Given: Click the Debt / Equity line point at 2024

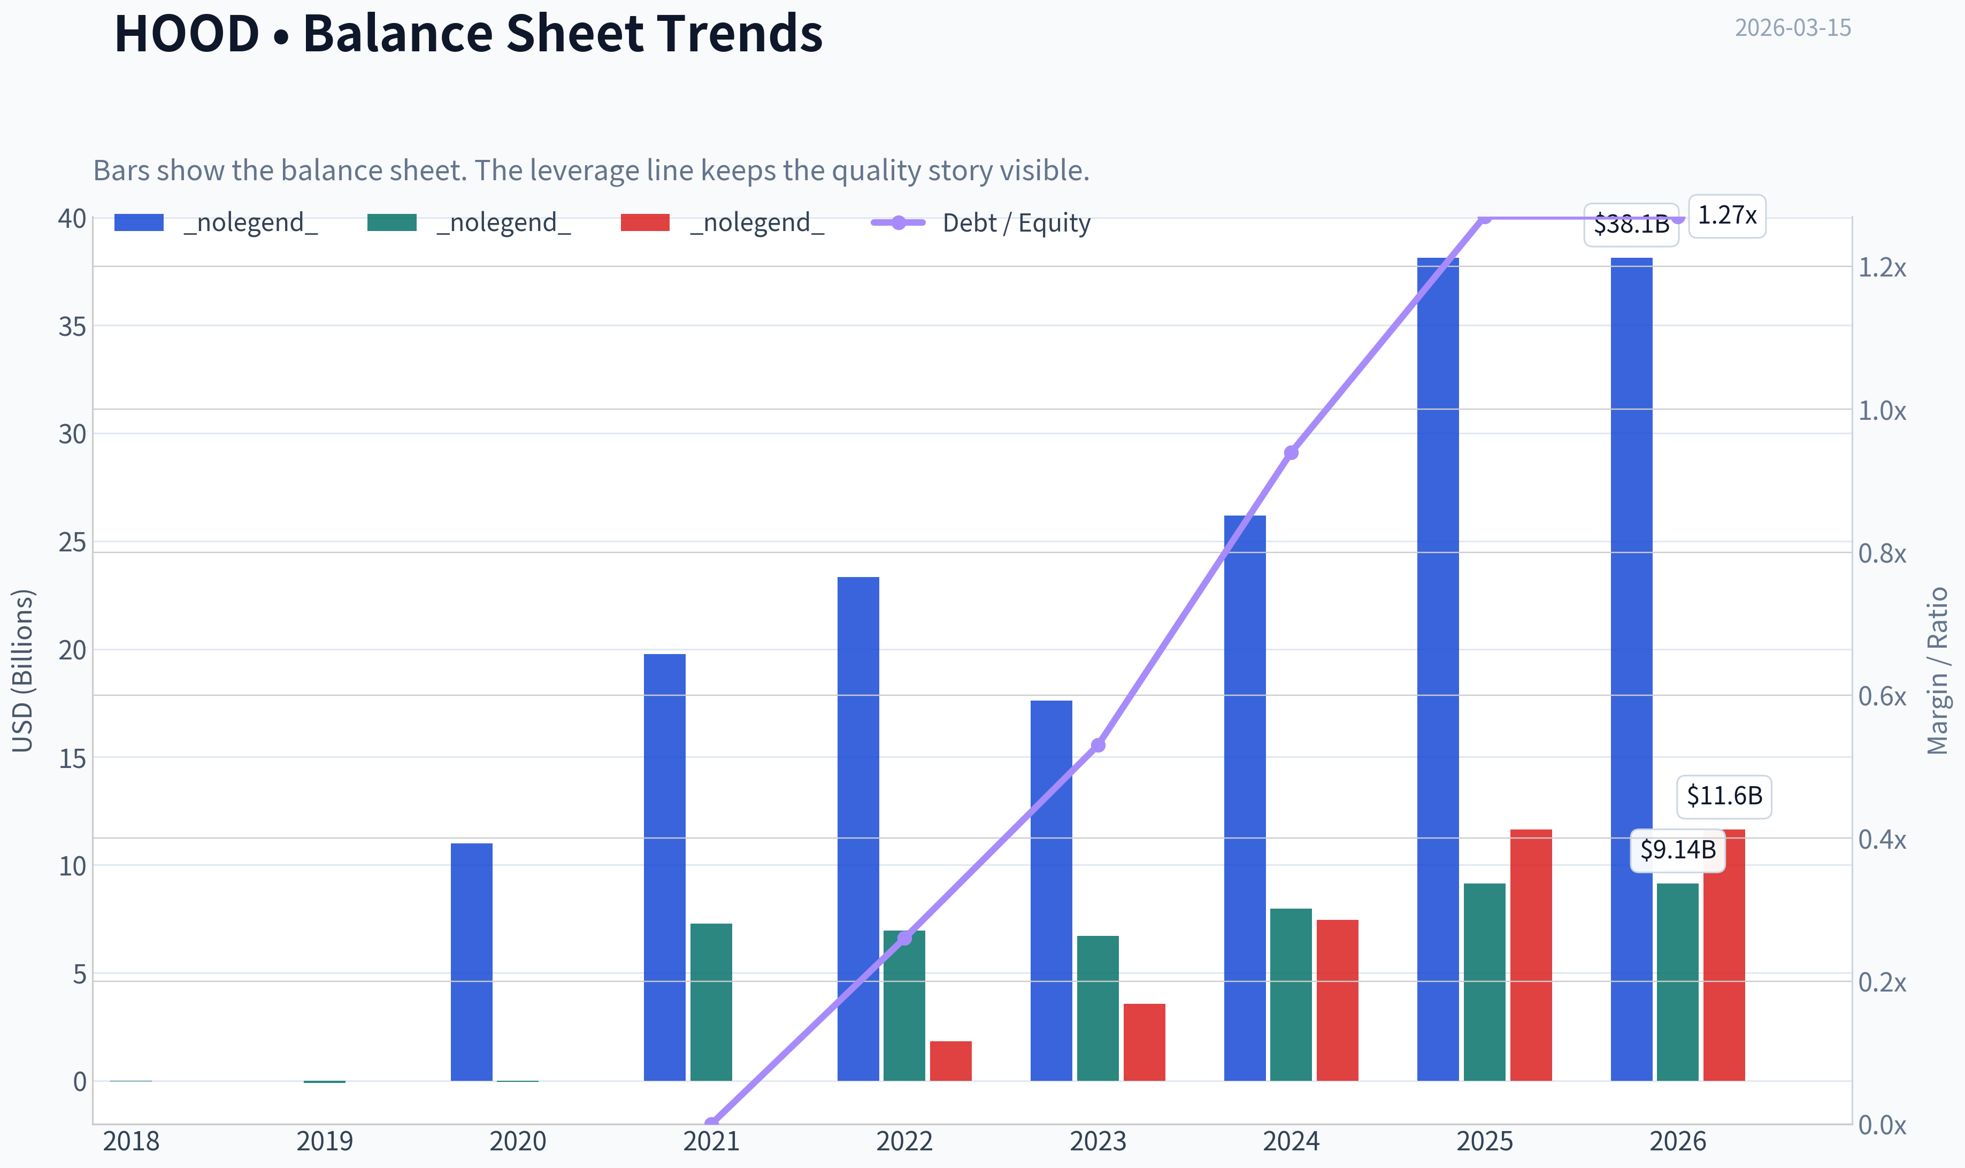Looking at the screenshot, I should tap(1292, 452).
